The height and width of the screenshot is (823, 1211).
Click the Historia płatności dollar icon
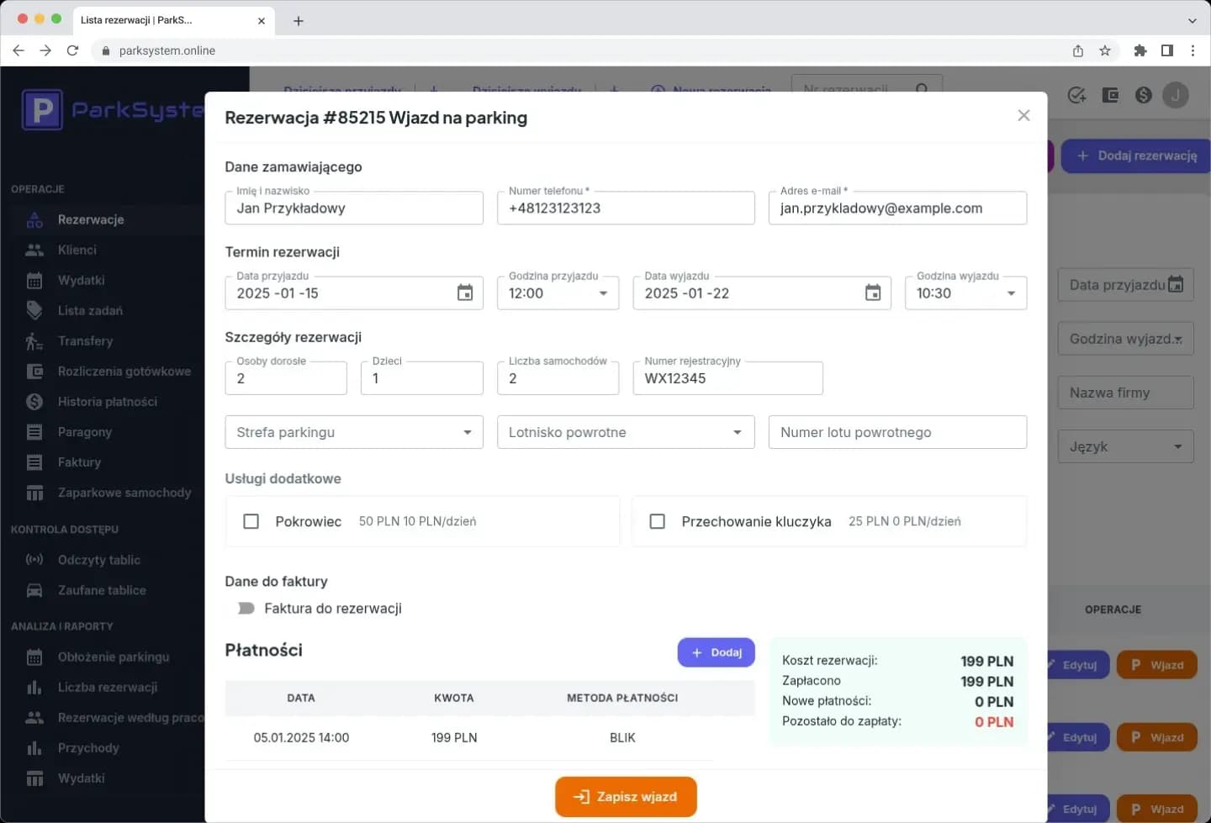(34, 401)
